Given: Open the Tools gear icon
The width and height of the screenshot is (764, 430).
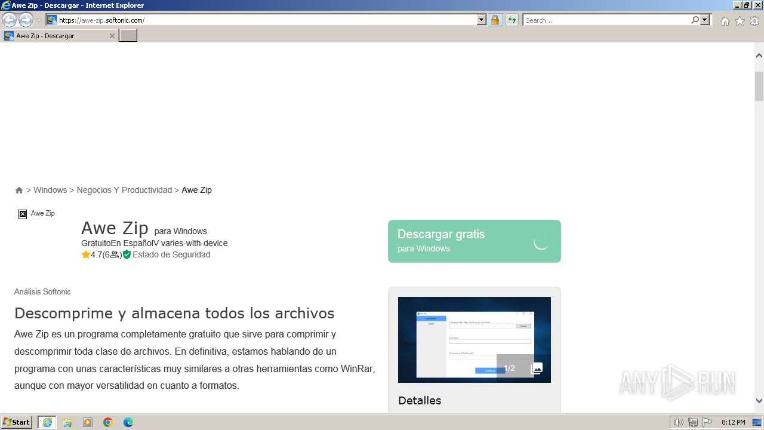Looking at the screenshot, I should point(754,21).
